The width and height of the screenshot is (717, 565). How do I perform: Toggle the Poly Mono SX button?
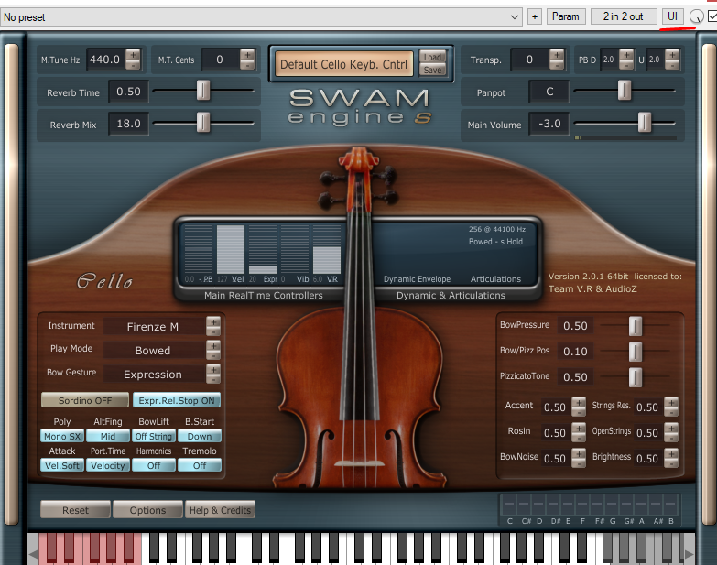click(62, 436)
